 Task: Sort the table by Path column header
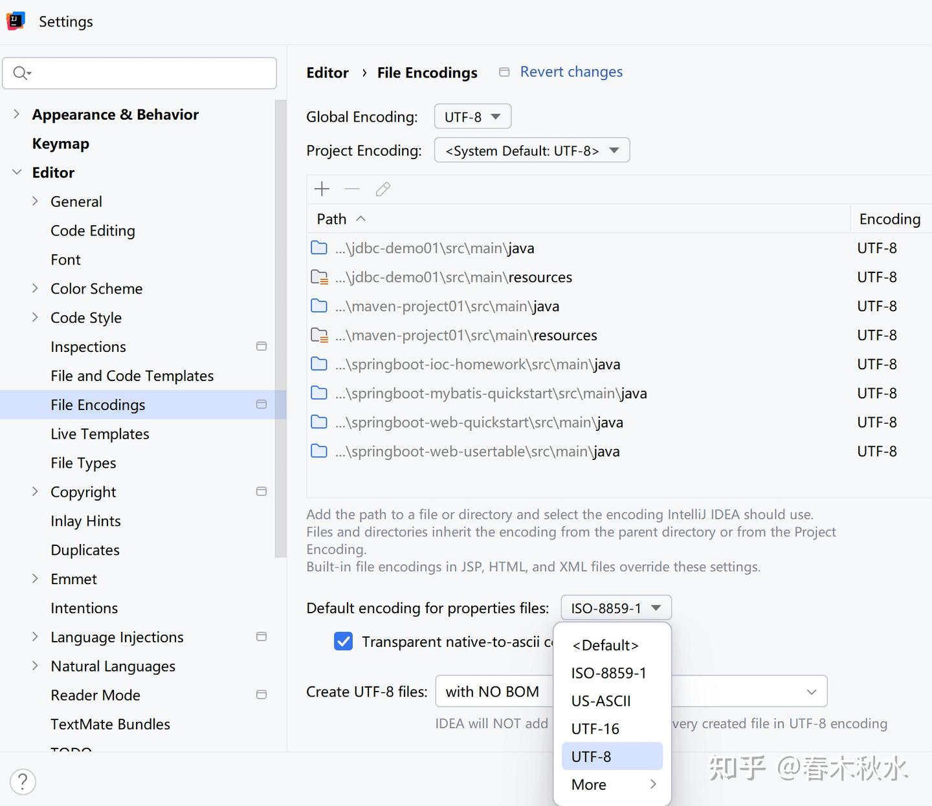(x=578, y=219)
